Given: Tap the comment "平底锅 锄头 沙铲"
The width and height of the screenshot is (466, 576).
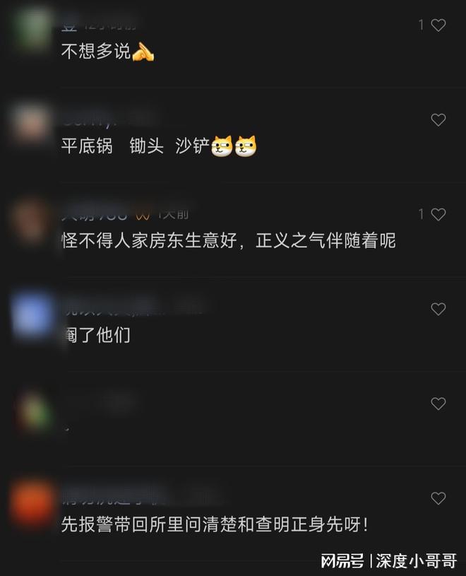Looking at the screenshot, I should (x=135, y=146).
